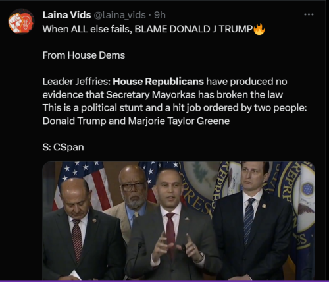Screen dimensions: 329x282
Task: Click the S: CSpan source line
Action: [63, 147]
